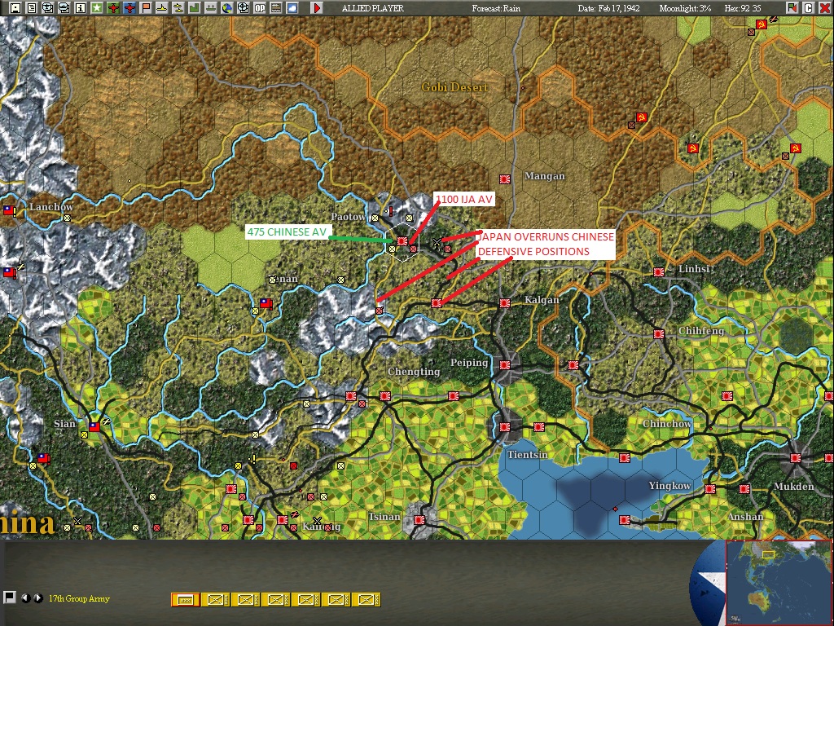Click the orange flag toolbar icon
The width and height of the screenshot is (834, 732).
[x=145, y=8]
